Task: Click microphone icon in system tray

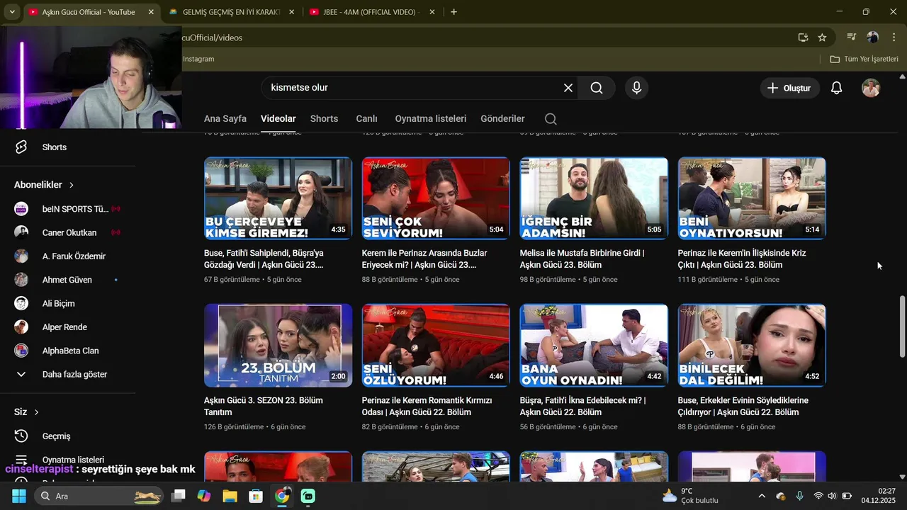Action: tap(799, 496)
